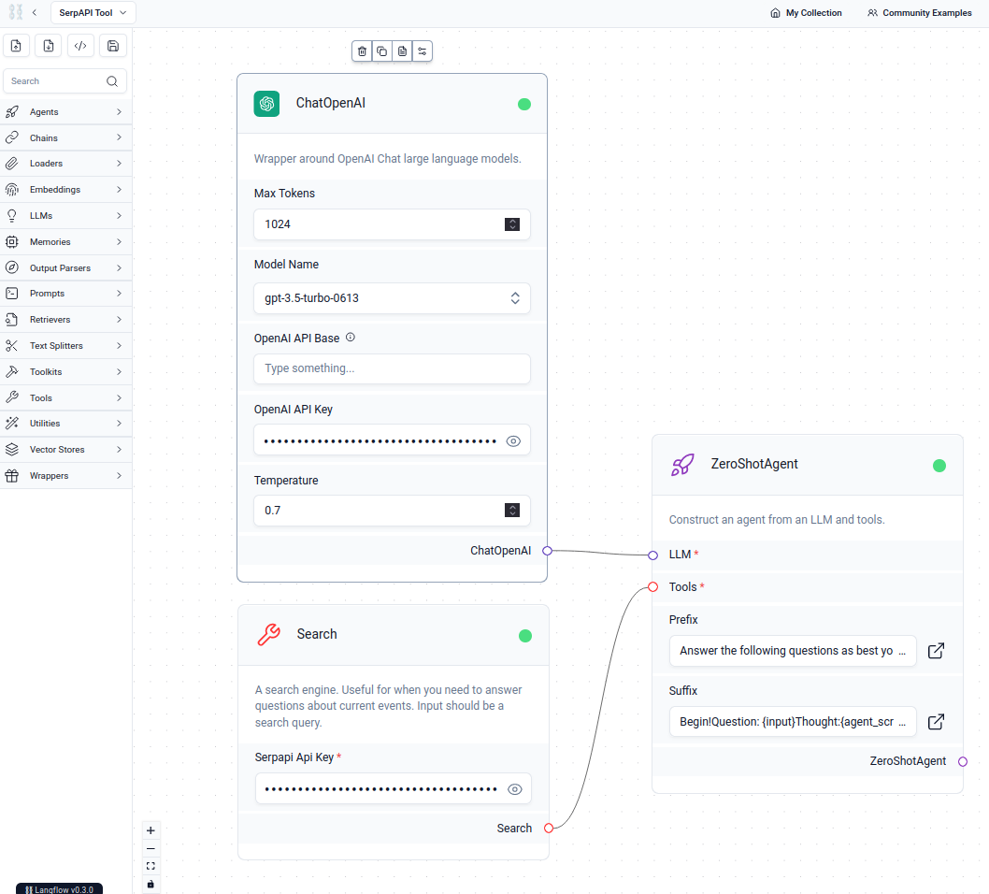Open the Prefix field in expanded editor
Image resolution: width=989 pixels, height=894 pixels.
(x=936, y=651)
